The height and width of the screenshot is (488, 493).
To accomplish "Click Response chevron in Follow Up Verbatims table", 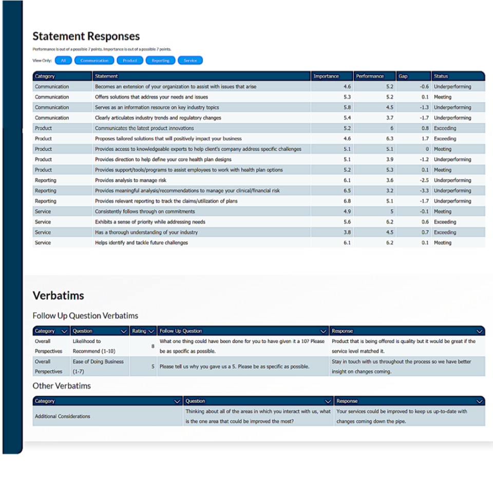I will point(480,331).
